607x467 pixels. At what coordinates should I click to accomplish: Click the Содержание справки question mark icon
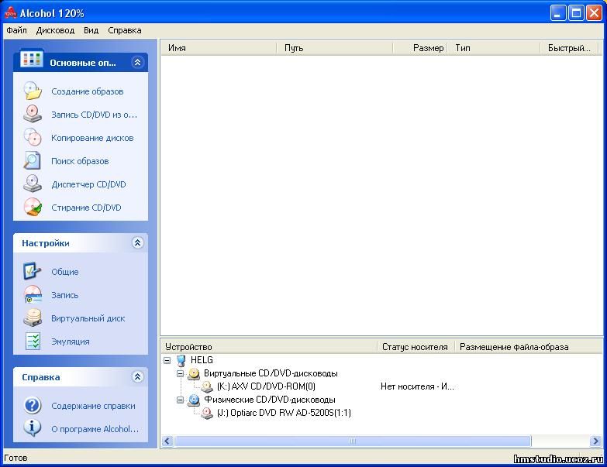pyautogui.click(x=33, y=406)
